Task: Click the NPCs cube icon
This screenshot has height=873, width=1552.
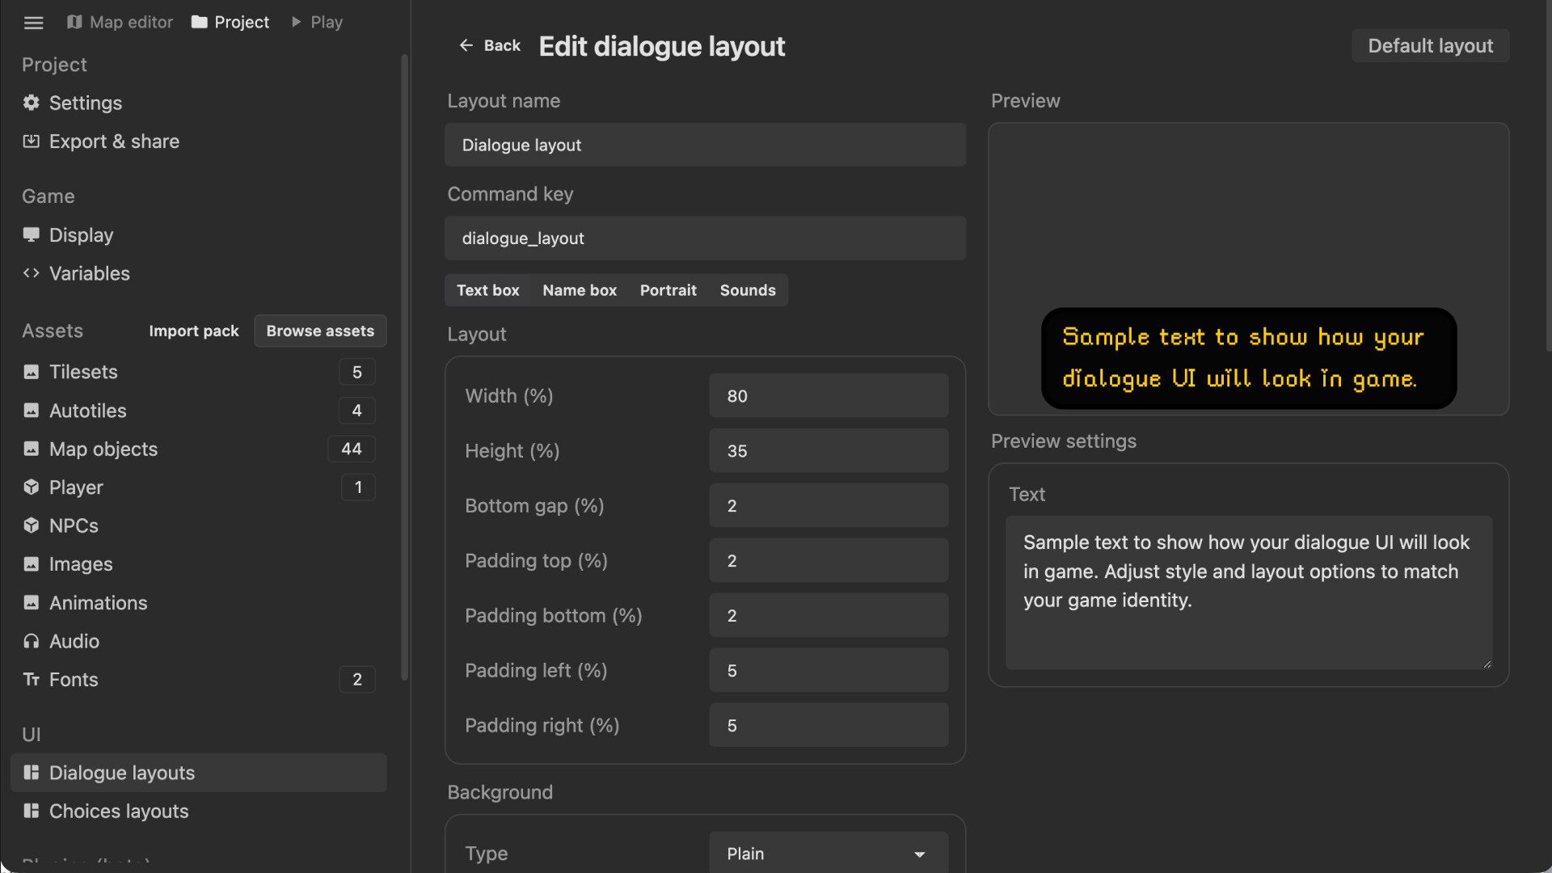Action: 31,526
